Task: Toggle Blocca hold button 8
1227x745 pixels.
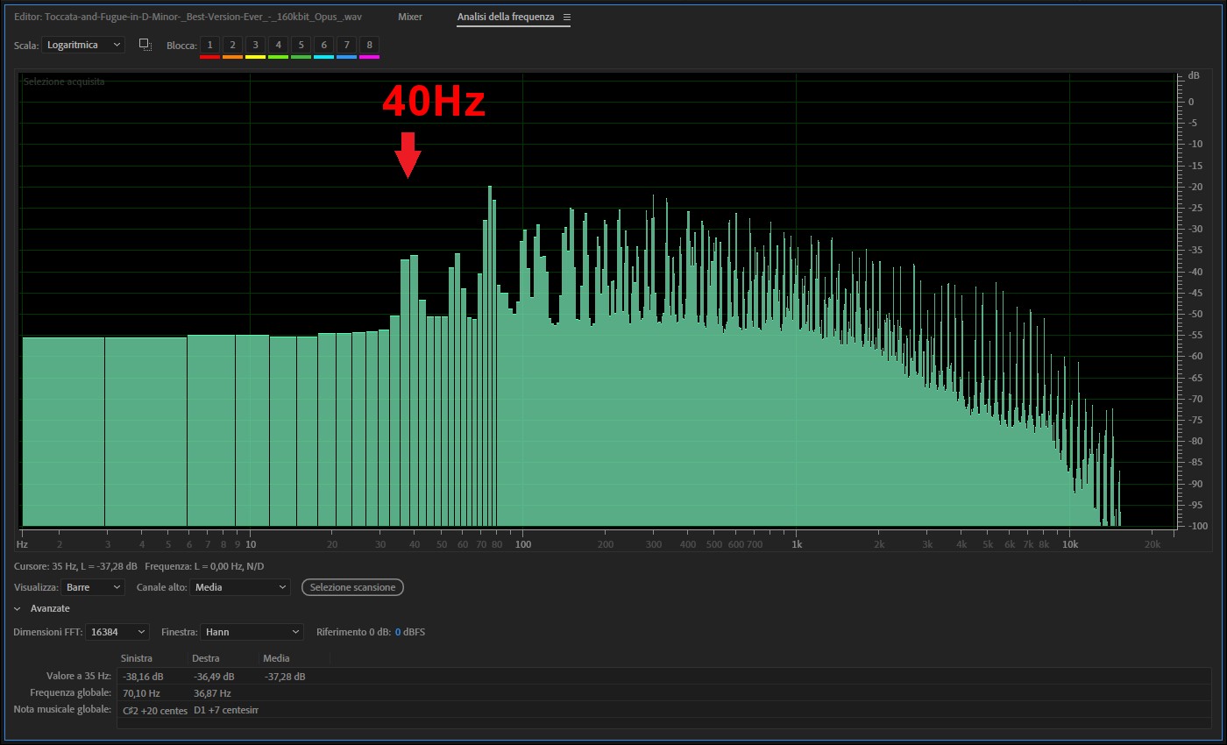Action: coord(369,45)
